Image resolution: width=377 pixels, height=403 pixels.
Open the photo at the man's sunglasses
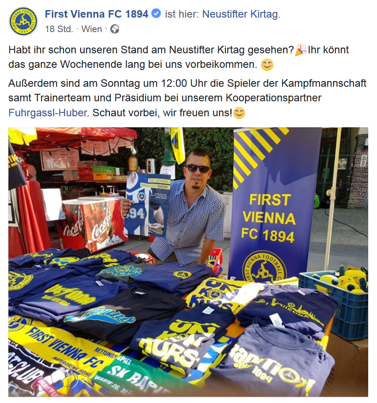(x=198, y=169)
